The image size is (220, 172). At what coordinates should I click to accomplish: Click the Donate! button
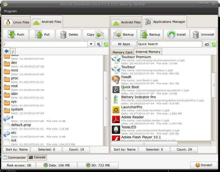[204, 165]
